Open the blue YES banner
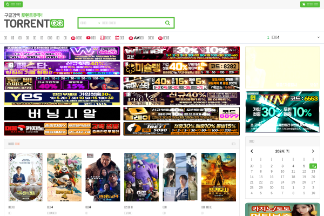 pos(62,98)
